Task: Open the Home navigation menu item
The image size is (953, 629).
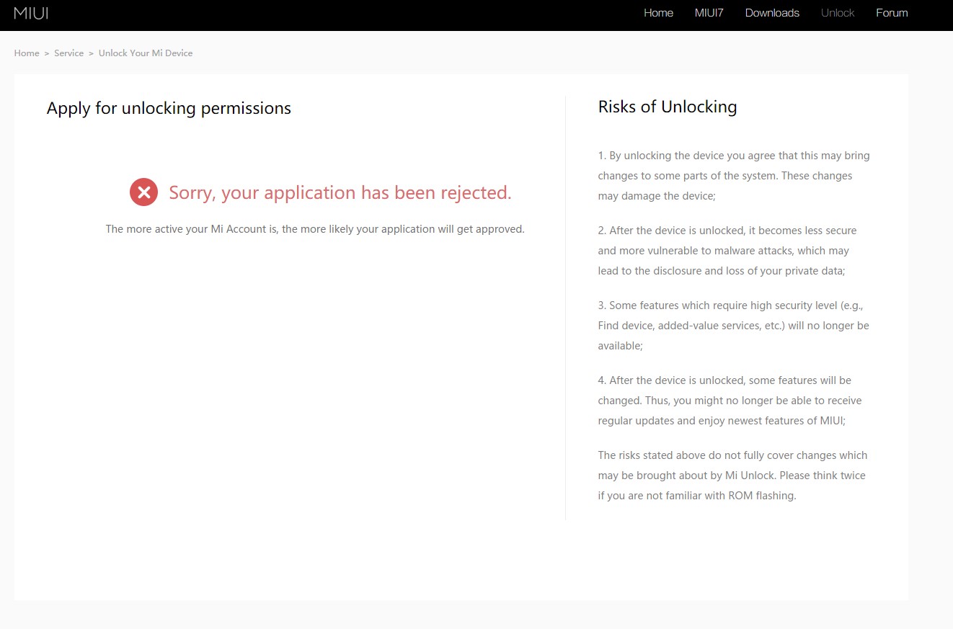Action: click(x=658, y=13)
